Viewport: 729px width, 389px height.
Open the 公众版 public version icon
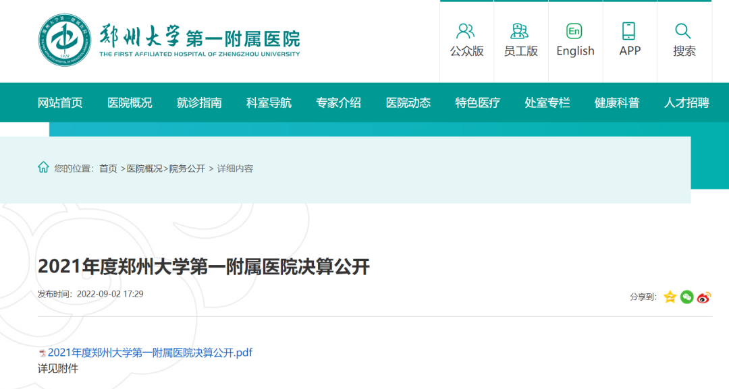[465, 31]
